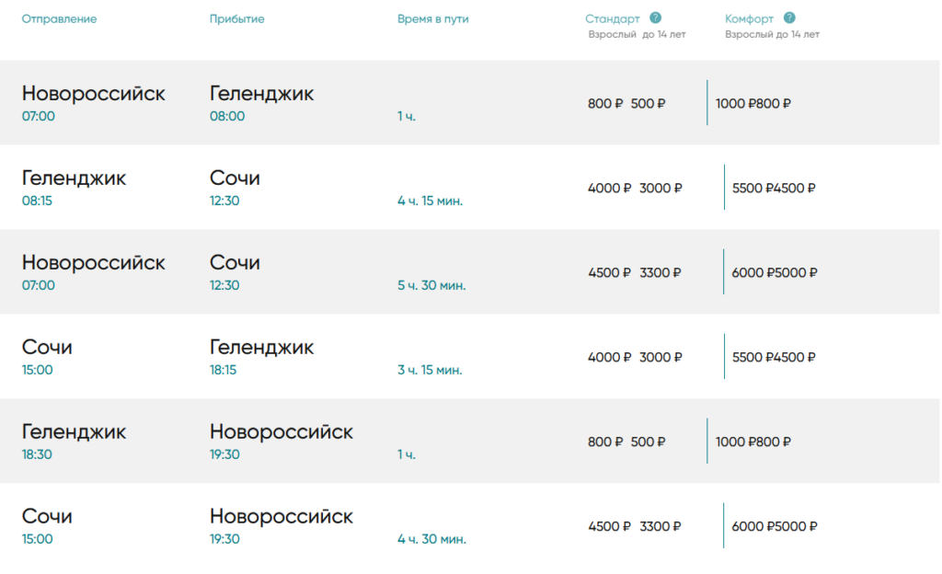Choose 800 ₽ standard adult fare at 07:00
Viewport: 942px width, 574px height.
tap(605, 103)
